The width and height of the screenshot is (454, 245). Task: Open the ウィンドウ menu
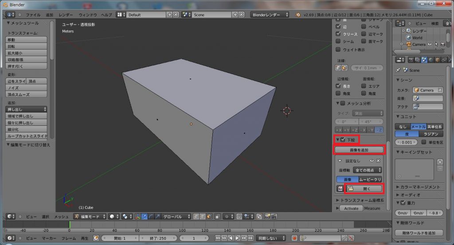pyautogui.click(x=88, y=15)
